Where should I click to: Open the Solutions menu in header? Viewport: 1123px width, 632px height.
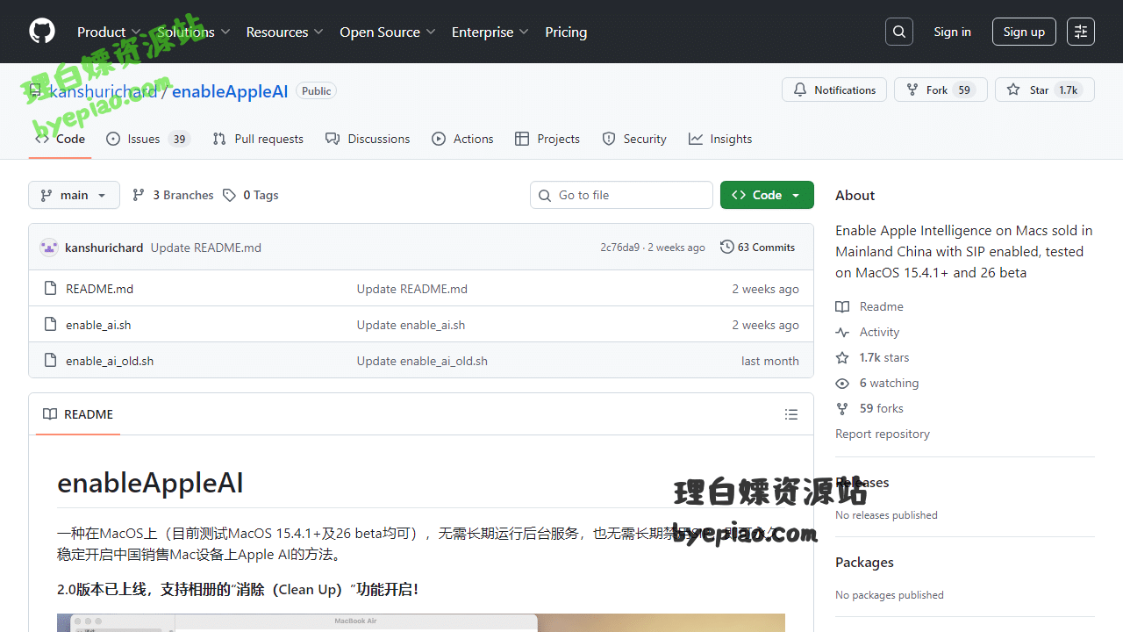pyautogui.click(x=194, y=32)
